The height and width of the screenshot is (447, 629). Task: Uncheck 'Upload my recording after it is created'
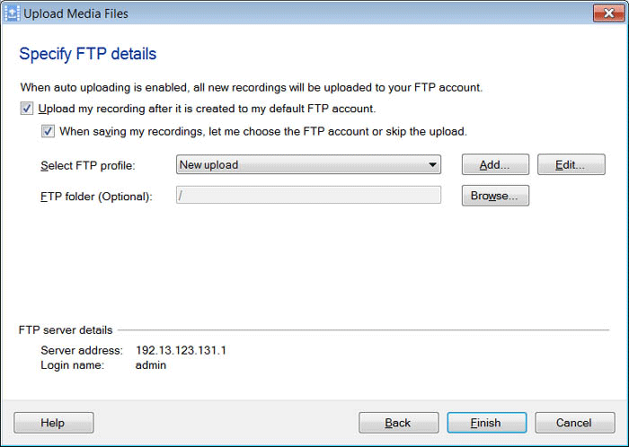click(25, 109)
